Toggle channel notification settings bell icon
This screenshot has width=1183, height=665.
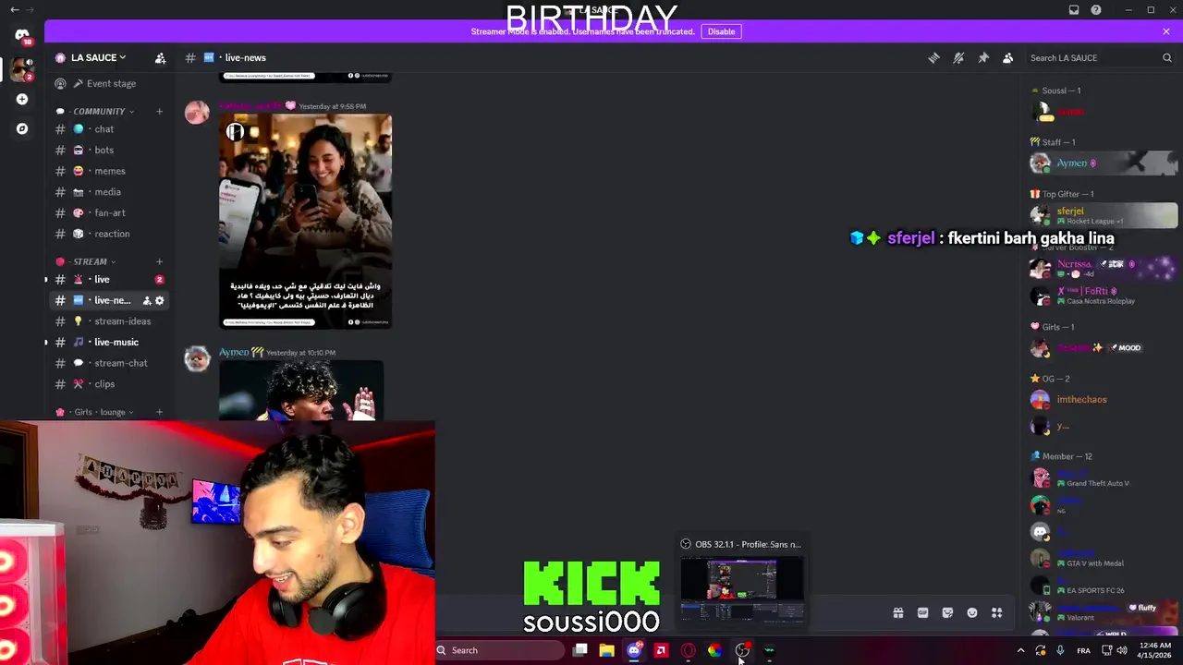(x=958, y=58)
